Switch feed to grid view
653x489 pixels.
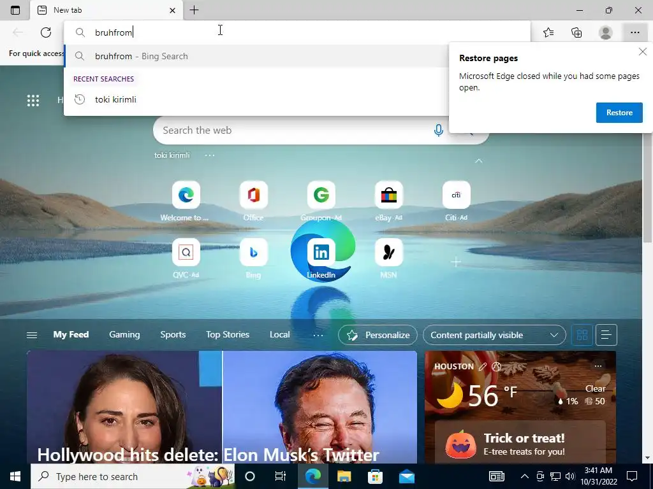point(582,335)
